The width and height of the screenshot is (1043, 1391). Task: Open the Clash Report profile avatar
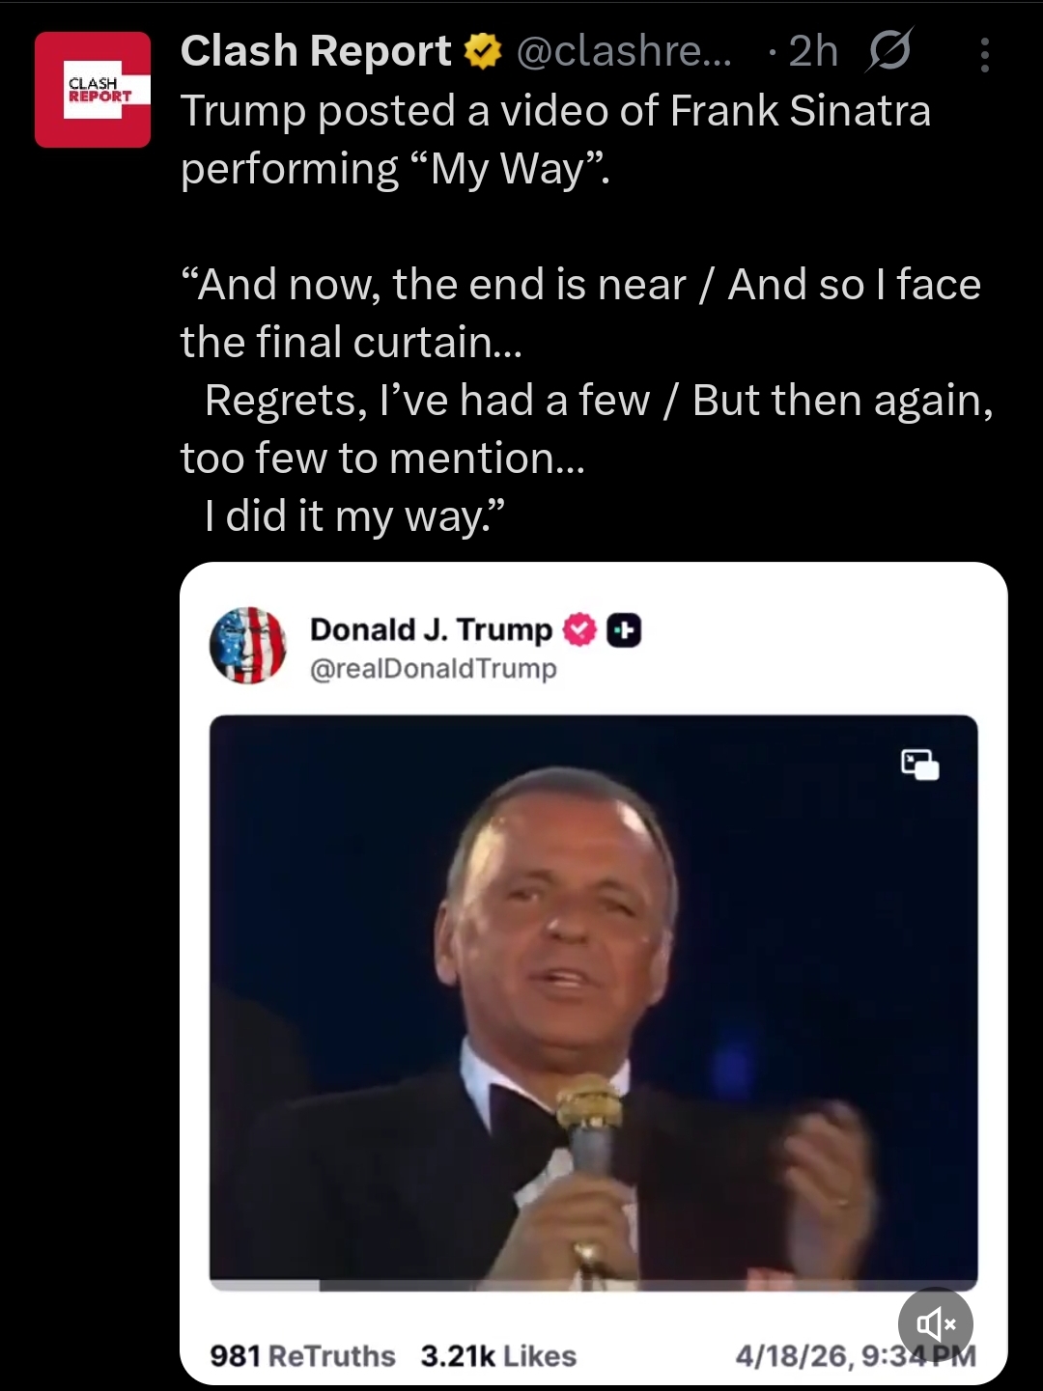click(x=93, y=90)
